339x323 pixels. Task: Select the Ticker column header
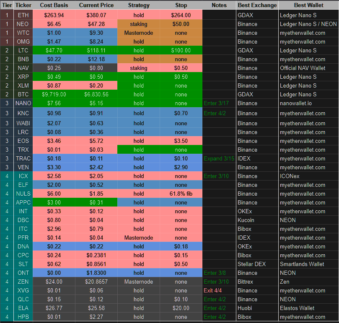point(23,5)
